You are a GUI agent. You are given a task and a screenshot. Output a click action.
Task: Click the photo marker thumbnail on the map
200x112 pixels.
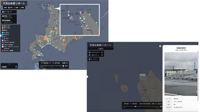coord(142,77)
